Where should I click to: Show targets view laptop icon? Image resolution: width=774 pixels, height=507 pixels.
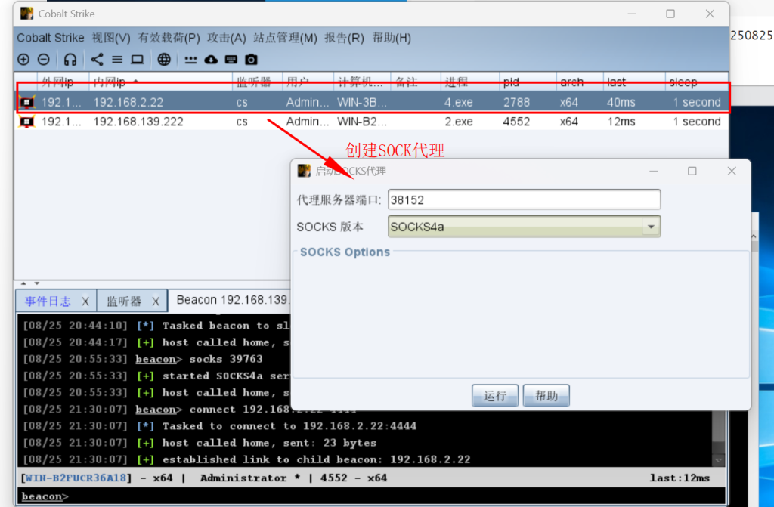138,60
